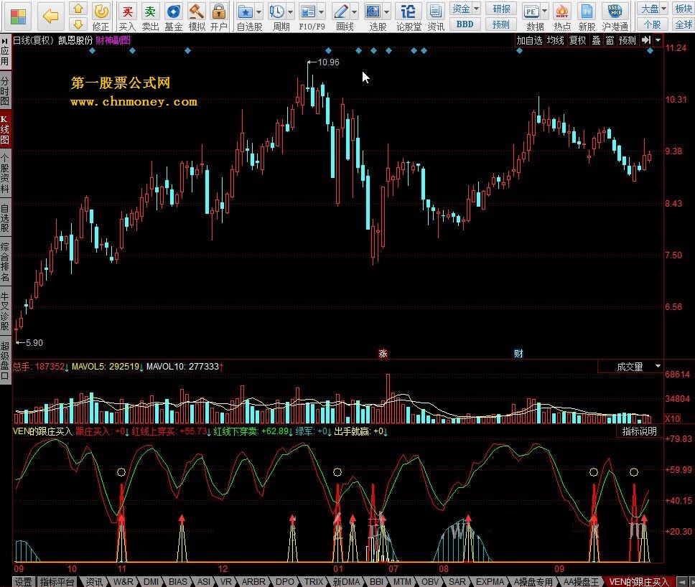The image size is (695, 587).
Task: Open the 应用 side tab
Action: [x=5, y=52]
